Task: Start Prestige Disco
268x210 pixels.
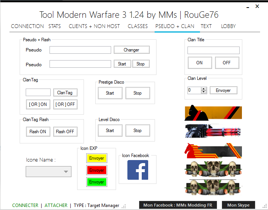Action: [110, 93]
